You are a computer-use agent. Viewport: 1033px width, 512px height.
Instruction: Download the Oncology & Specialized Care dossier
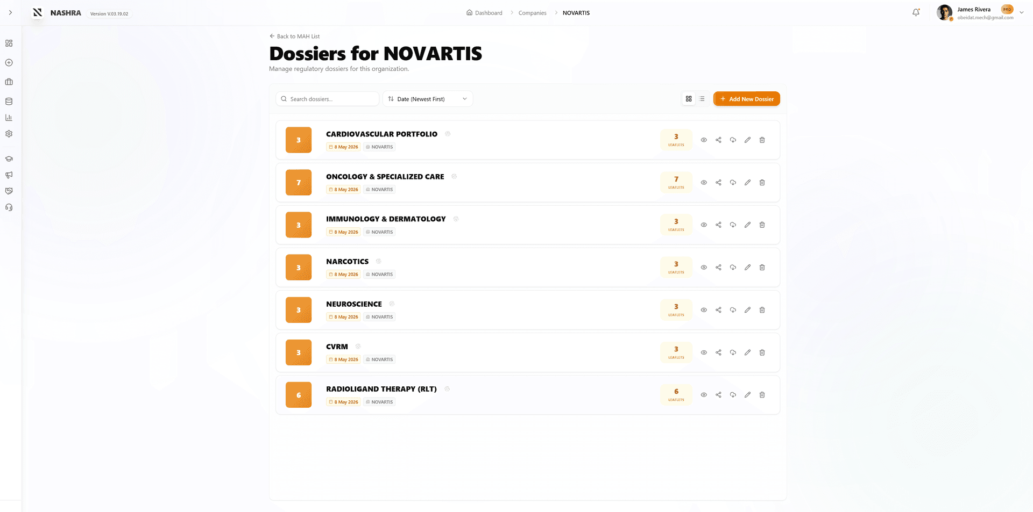(733, 183)
